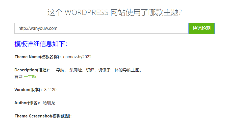
Task: Click the Version(版本) label
Action: (28, 90)
